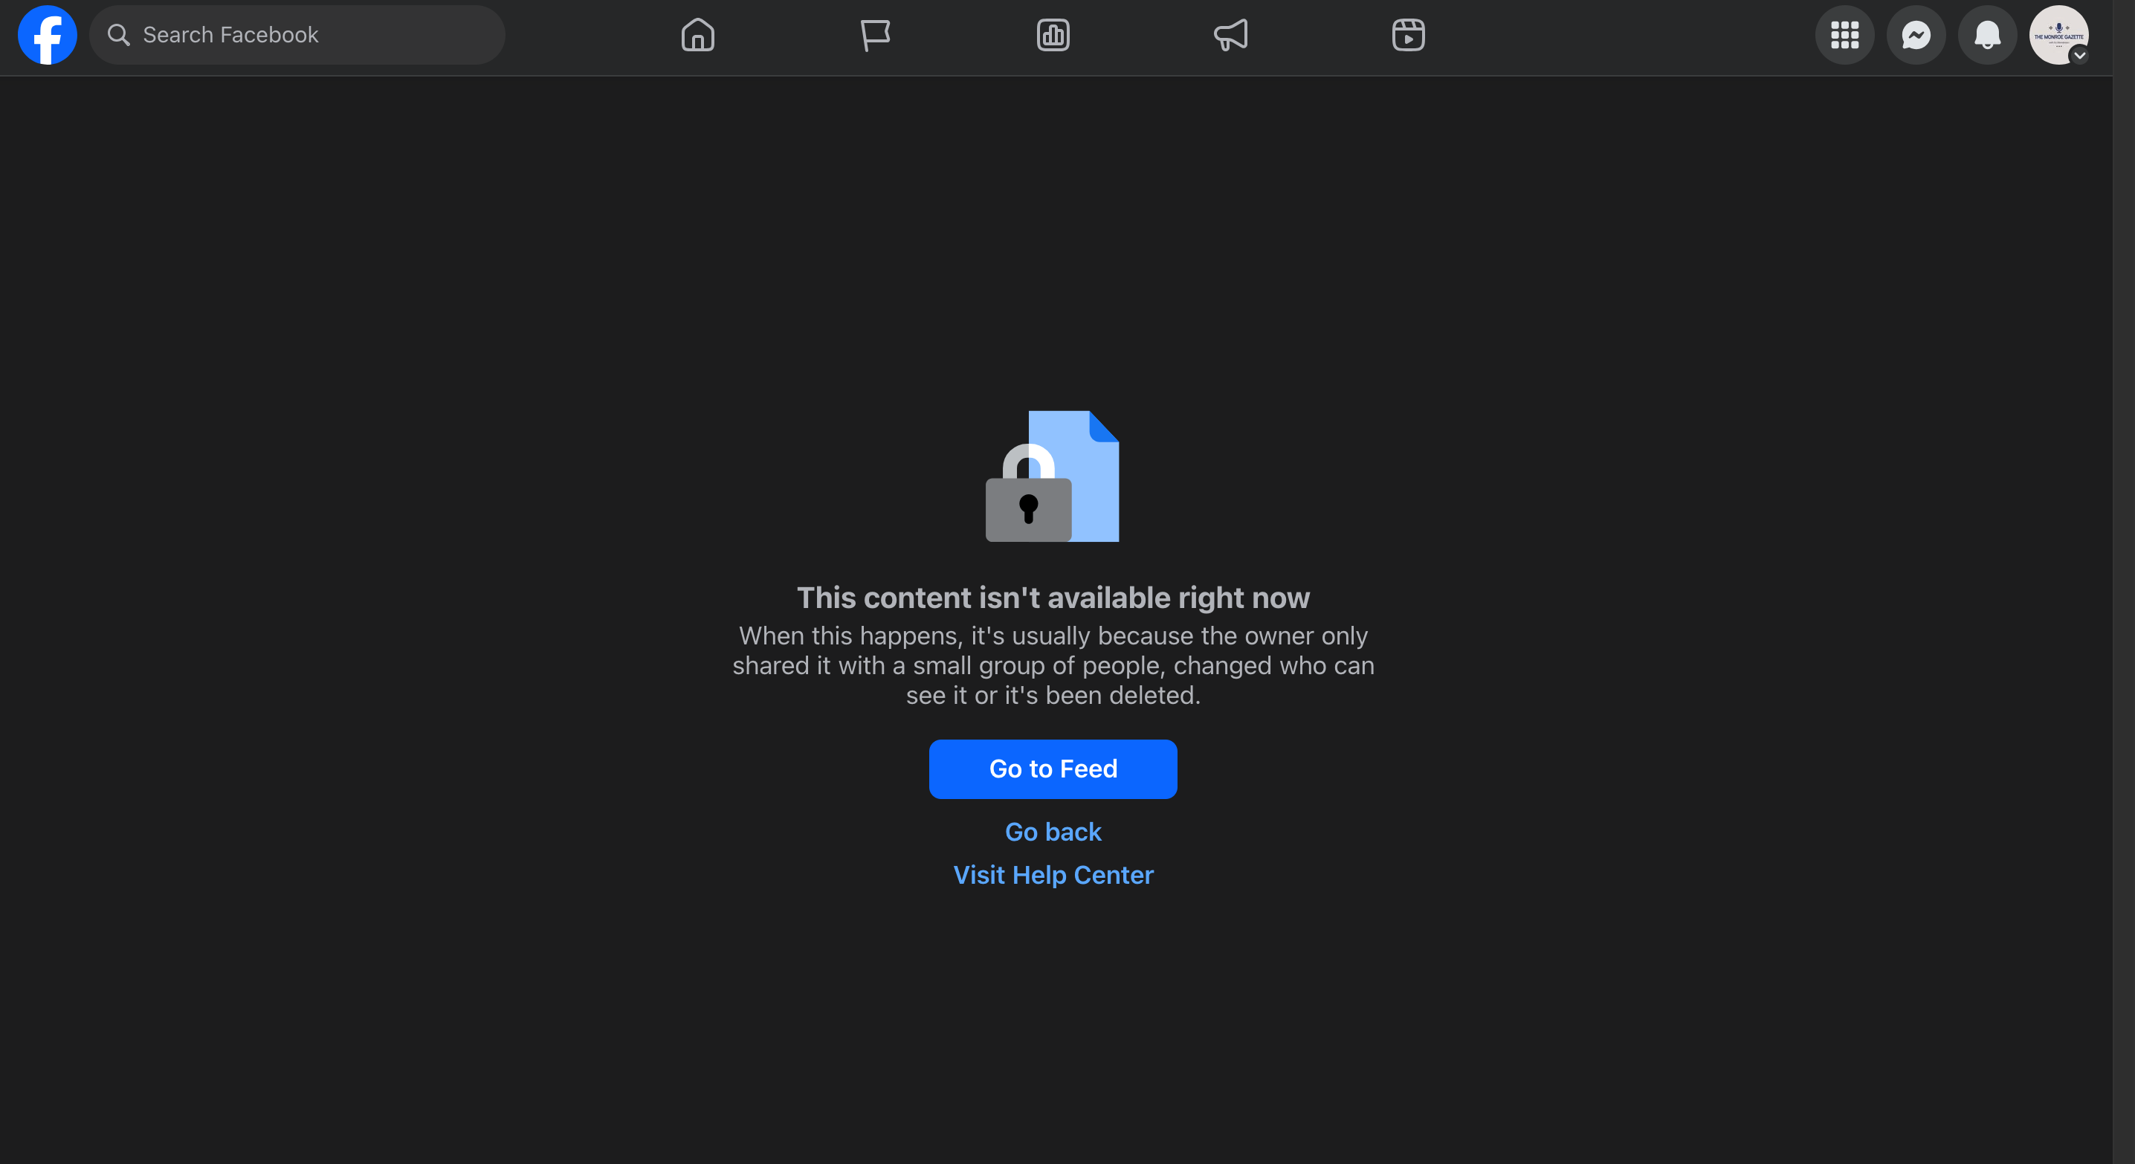Open the nine-dot Menu grid
The width and height of the screenshot is (2135, 1164).
(1845, 35)
